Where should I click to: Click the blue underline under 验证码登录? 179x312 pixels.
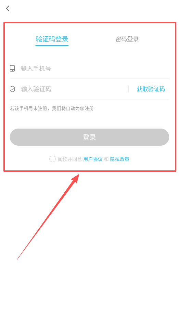point(52,45)
